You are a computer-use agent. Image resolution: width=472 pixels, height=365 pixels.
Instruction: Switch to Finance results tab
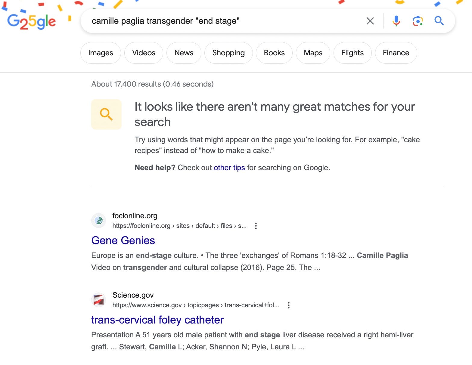pyautogui.click(x=396, y=53)
